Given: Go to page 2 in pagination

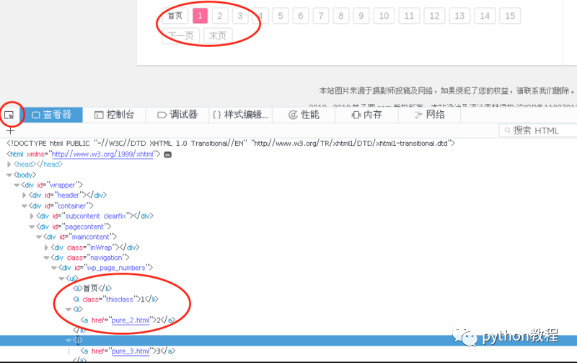Looking at the screenshot, I should [x=220, y=16].
